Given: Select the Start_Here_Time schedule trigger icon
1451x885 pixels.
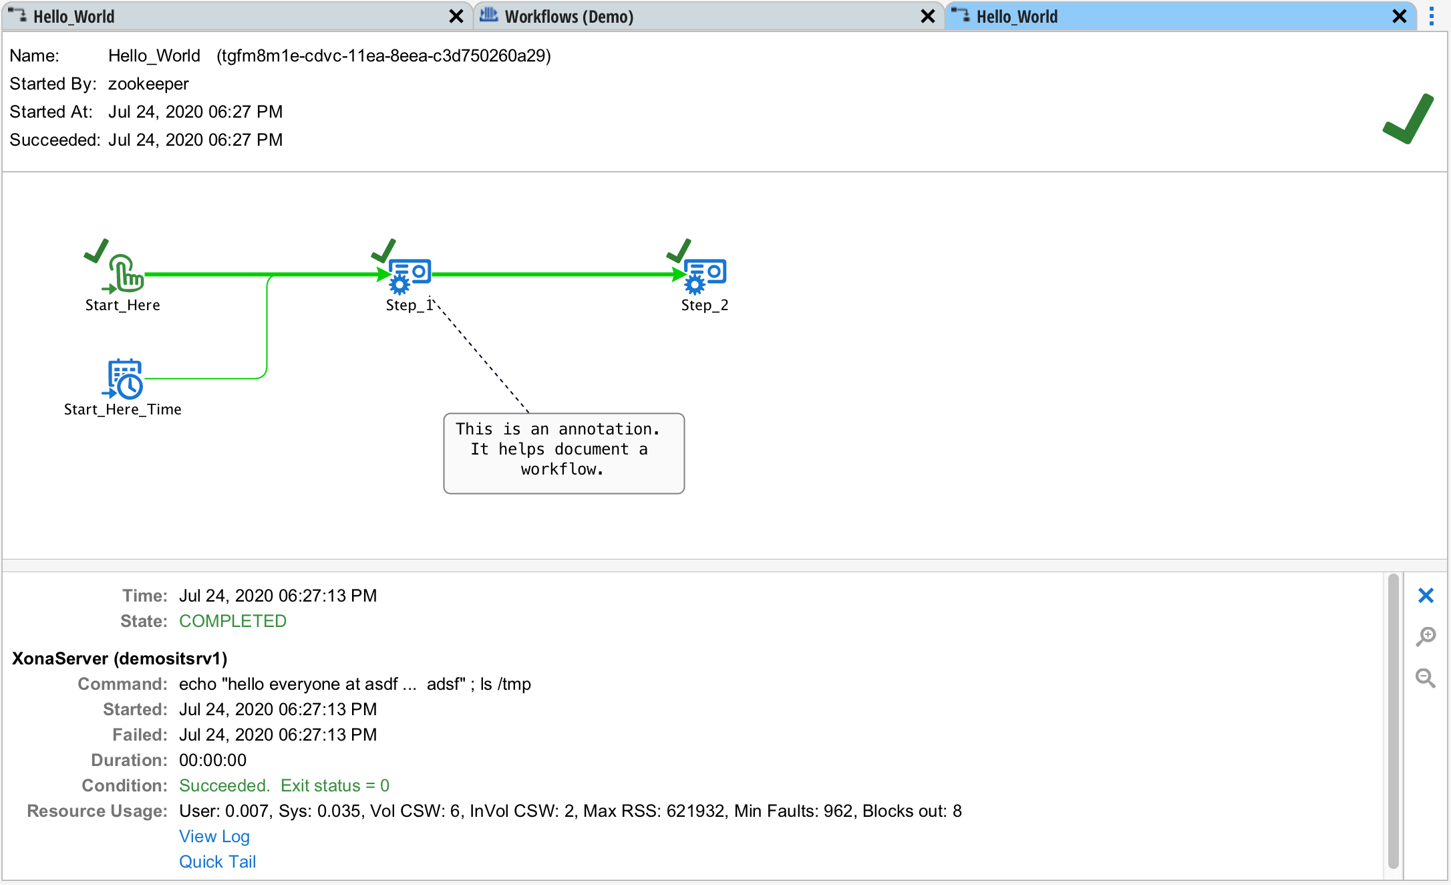Looking at the screenshot, I should [x=125, y=378].
